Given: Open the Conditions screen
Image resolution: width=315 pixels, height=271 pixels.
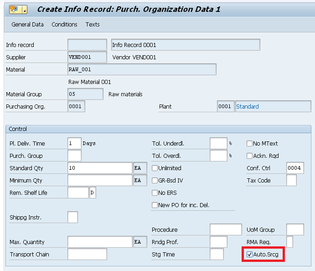Looking at the screenshot, I should (64, 25).
